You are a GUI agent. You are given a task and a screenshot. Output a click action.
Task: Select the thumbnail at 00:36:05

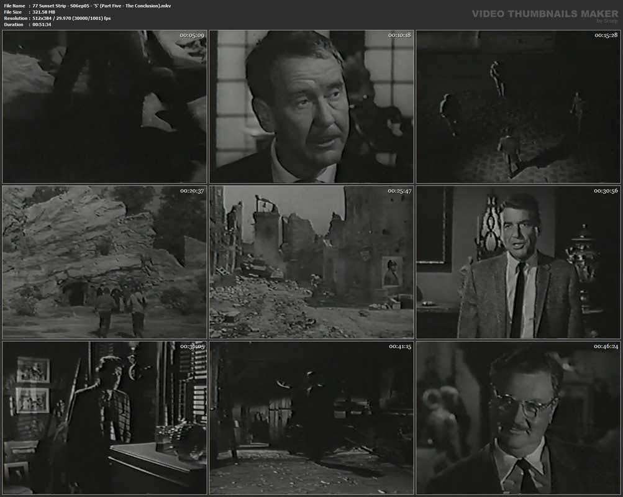tap(104, 418)
